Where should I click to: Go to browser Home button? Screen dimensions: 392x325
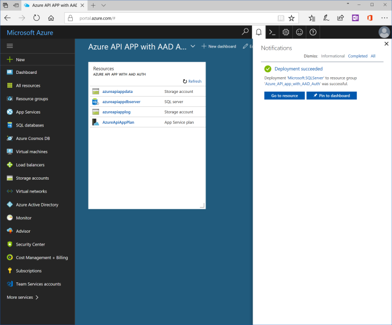coord(51,18)
